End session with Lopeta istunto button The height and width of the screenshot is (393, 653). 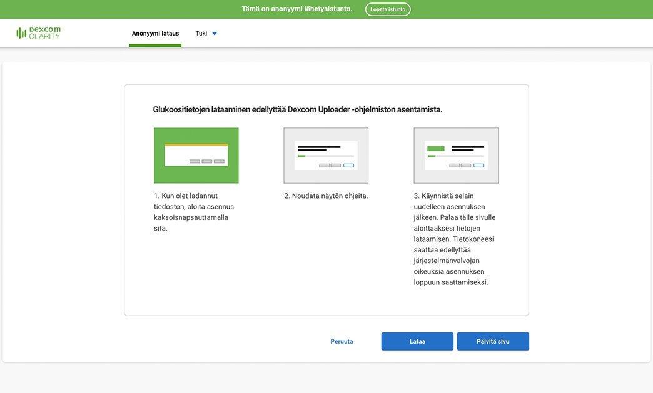(x=388, y=9)
